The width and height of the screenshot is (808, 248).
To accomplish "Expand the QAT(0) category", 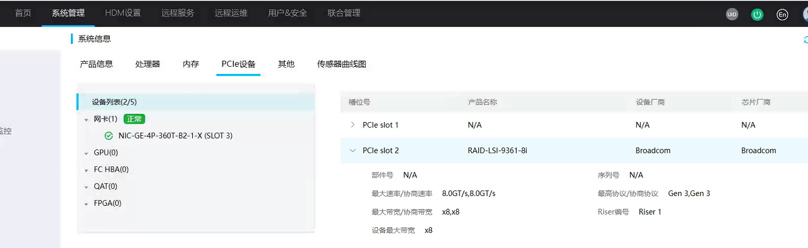I will [x=86, y=187].
